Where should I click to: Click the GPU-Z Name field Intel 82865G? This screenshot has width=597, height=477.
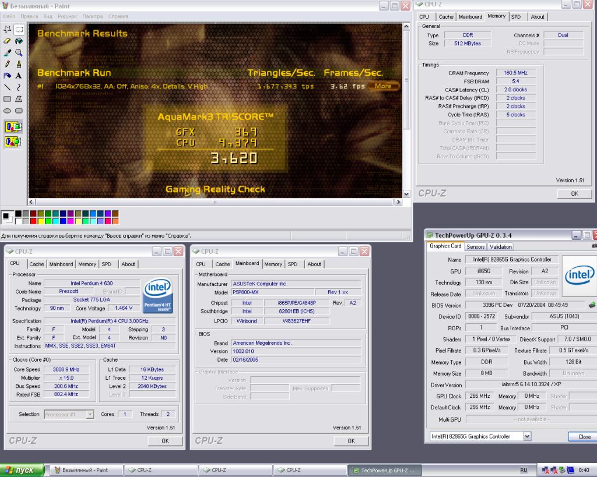tap(512, 259)
